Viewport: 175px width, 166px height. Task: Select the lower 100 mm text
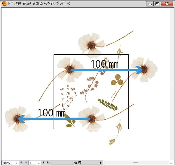tap(51, 113)
